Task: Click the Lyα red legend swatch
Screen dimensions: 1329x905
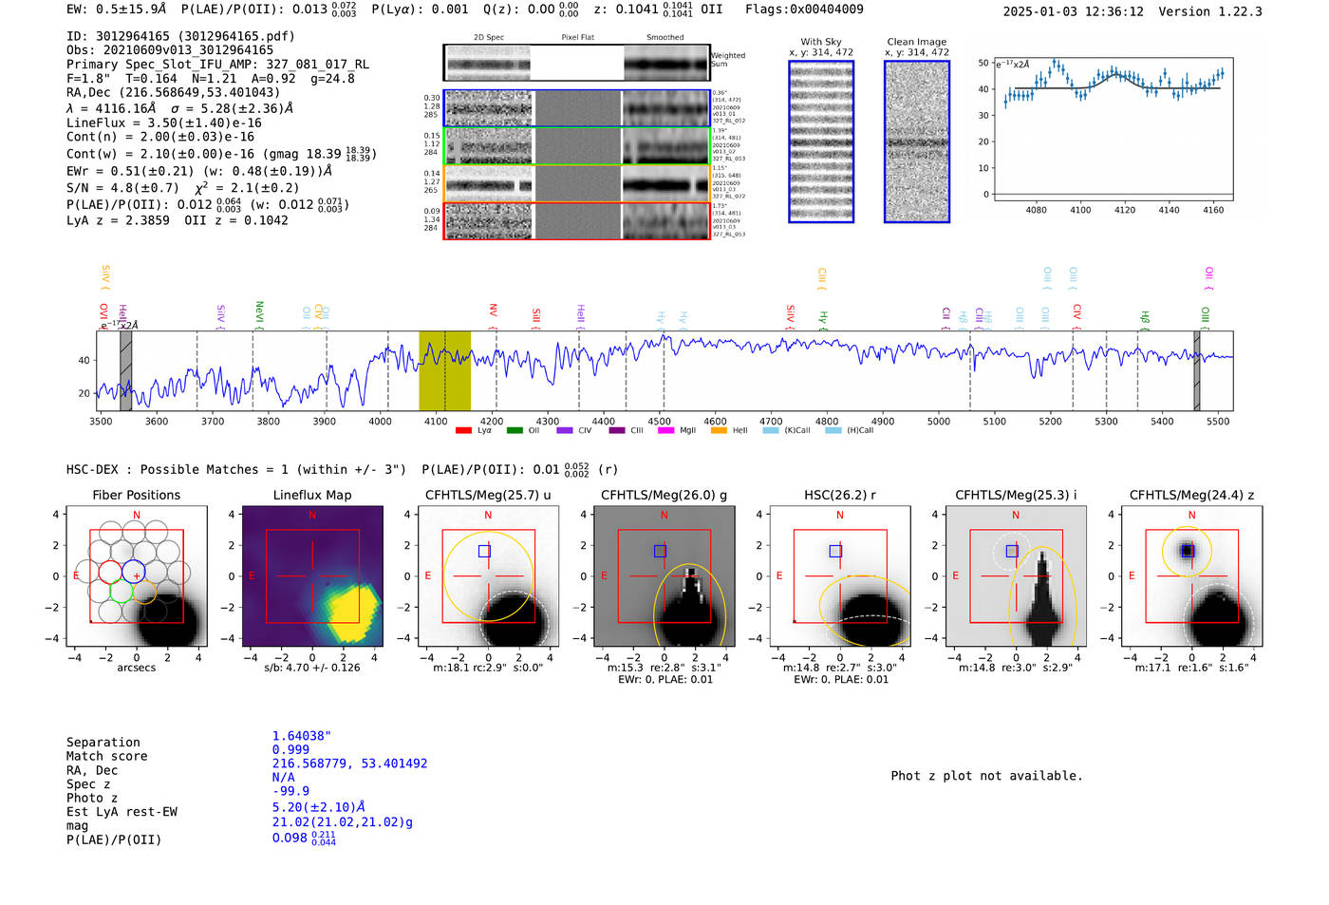Action: click(x=463, y=431)
